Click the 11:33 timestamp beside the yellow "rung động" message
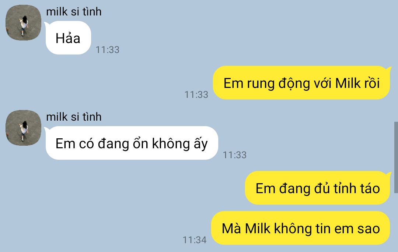The image size is (398, 252). pos(196,95)
